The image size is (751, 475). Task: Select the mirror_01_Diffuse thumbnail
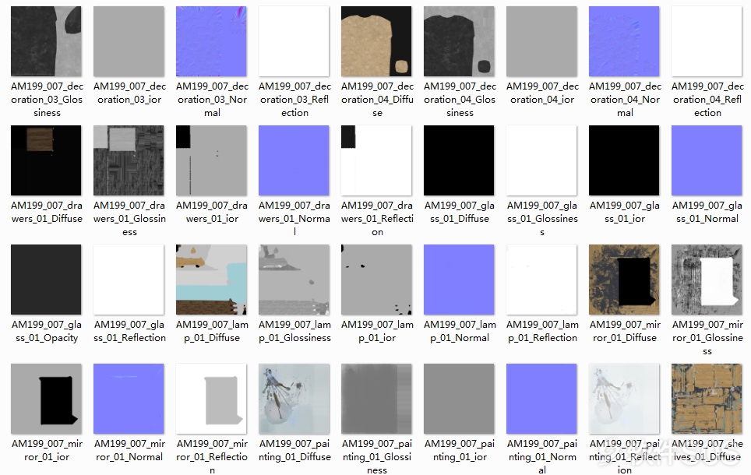pos(624,280)
